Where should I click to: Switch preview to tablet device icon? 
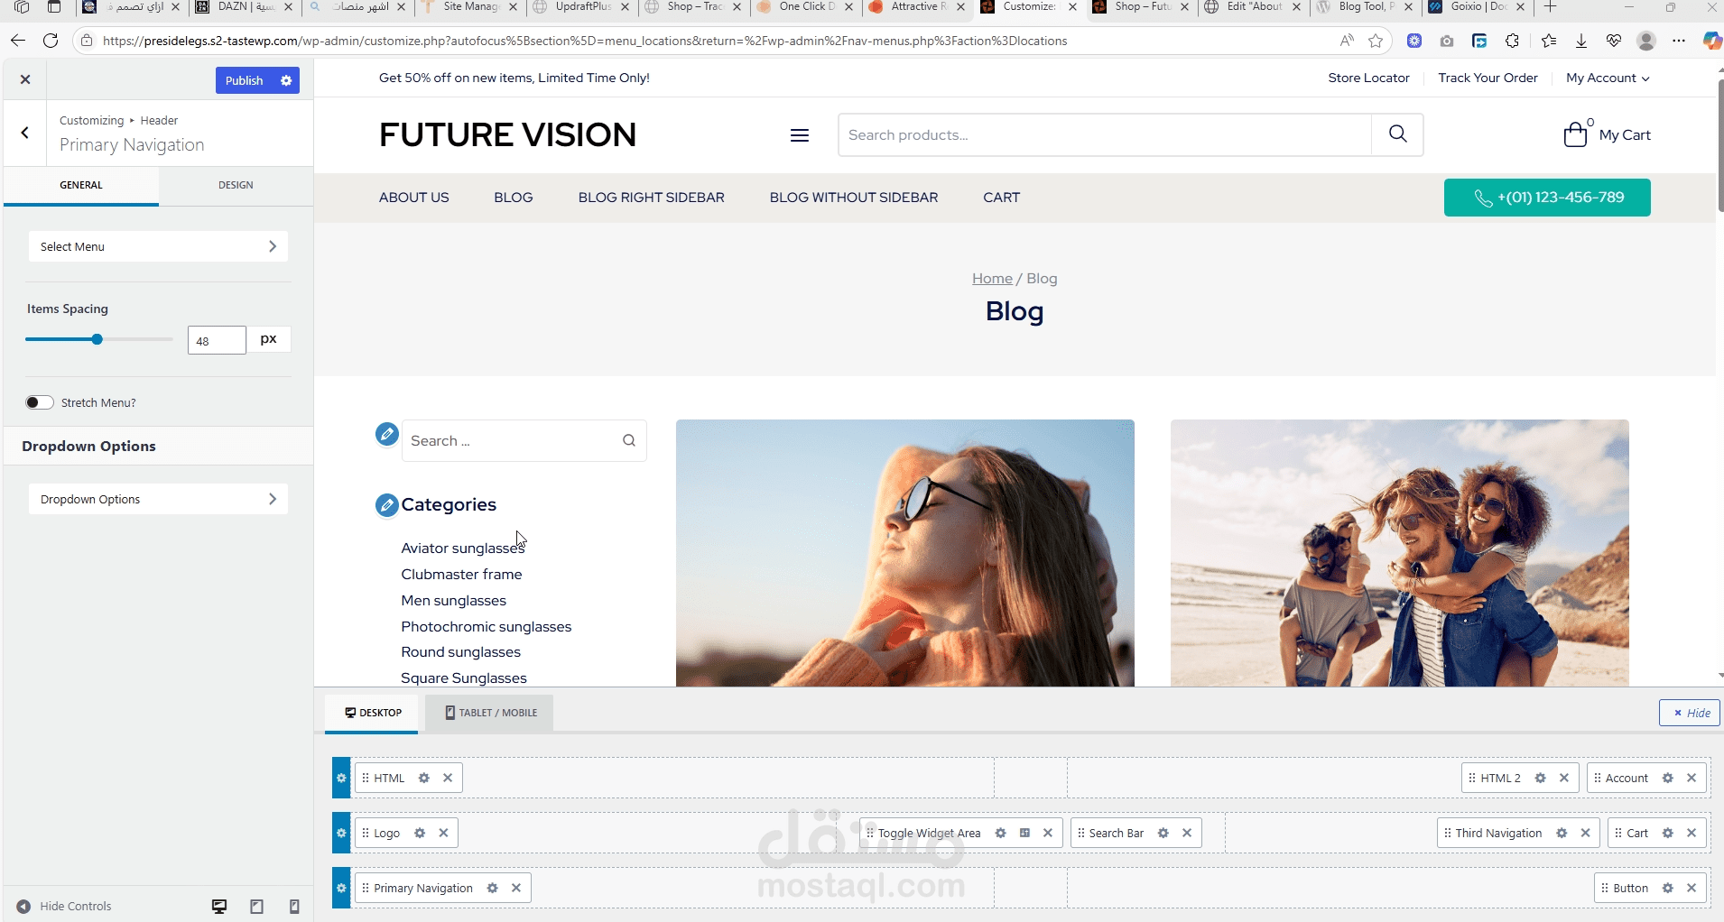coord(256,907)
